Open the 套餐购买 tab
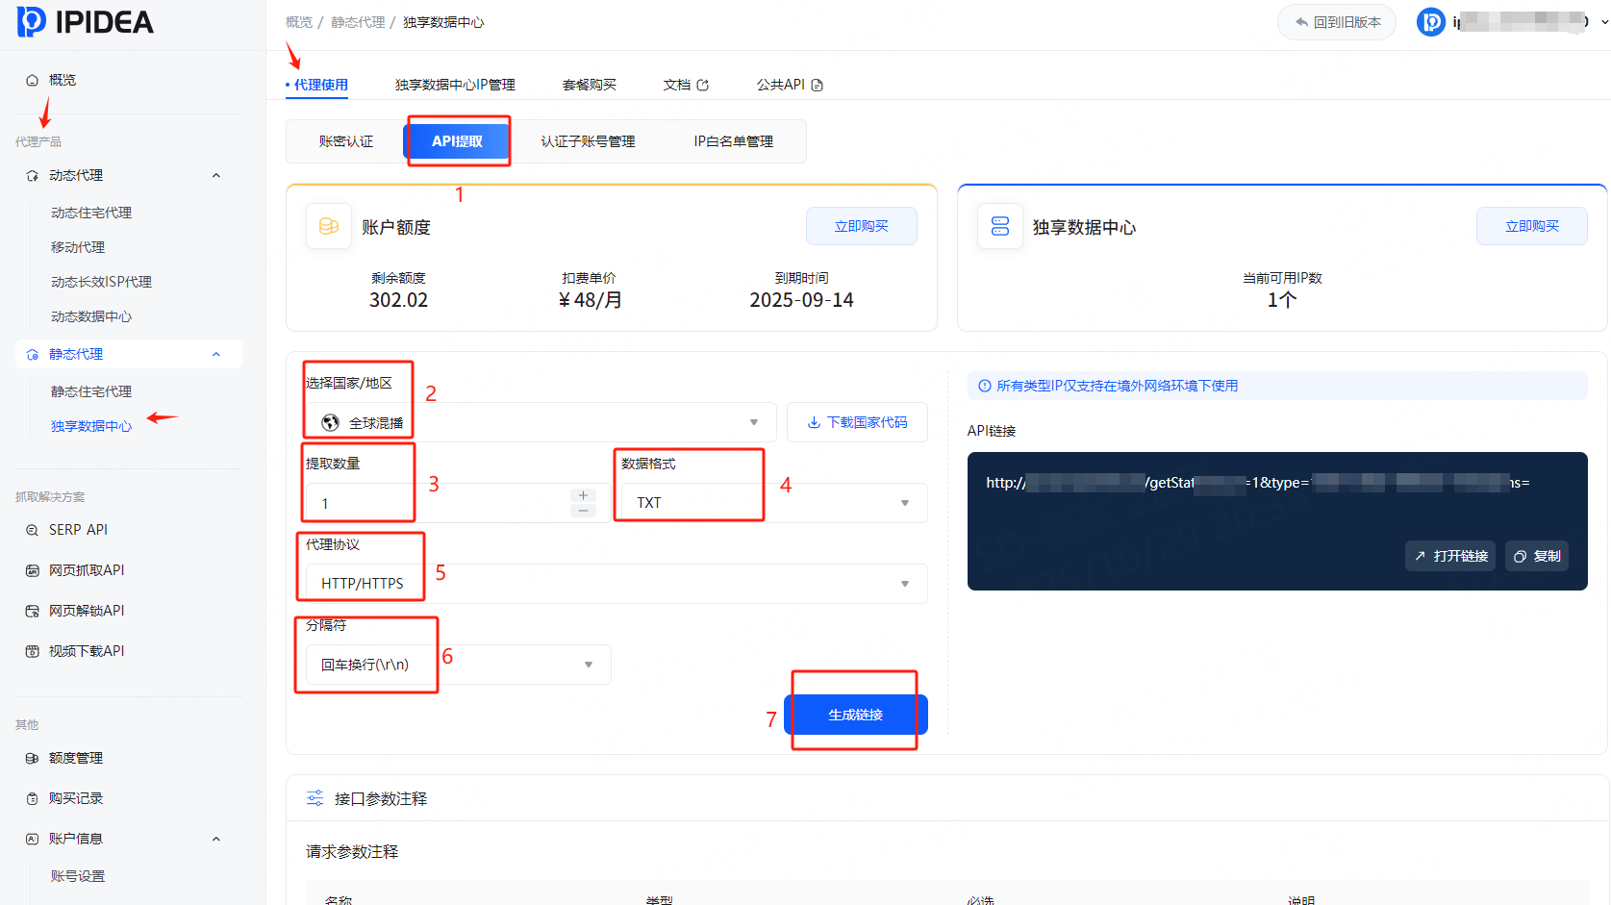Image resolution: width=1611 pixels, height=905 pixels. 589,85
